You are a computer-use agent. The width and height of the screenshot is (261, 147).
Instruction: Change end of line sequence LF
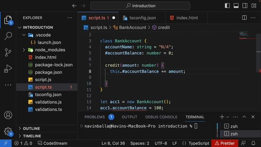click(175, 143)
